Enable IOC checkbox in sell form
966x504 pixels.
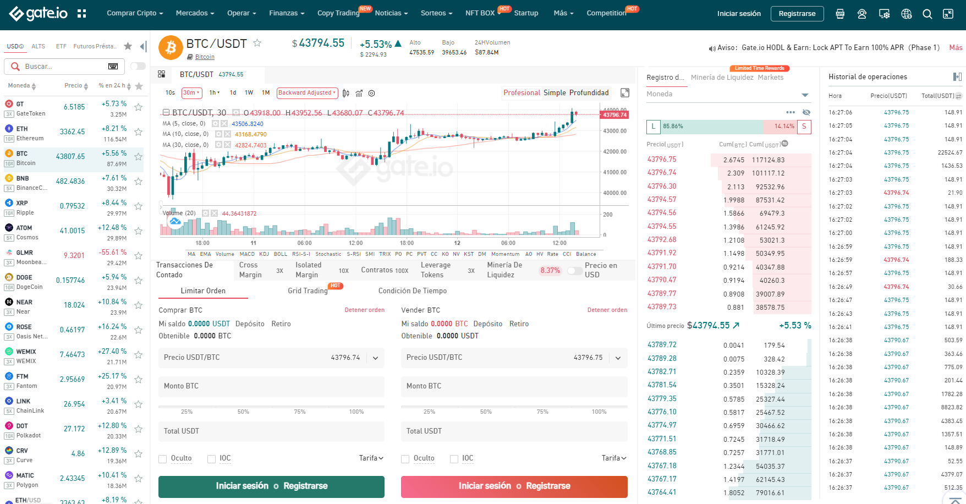pyautogui.click(x=454, y=459)
